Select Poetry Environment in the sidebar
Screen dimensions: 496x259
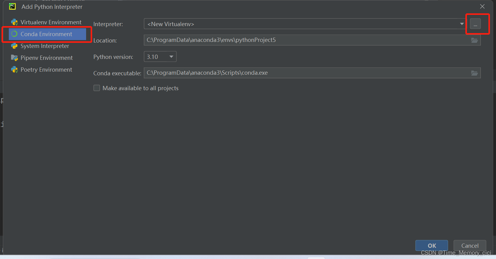pos(48,70)
